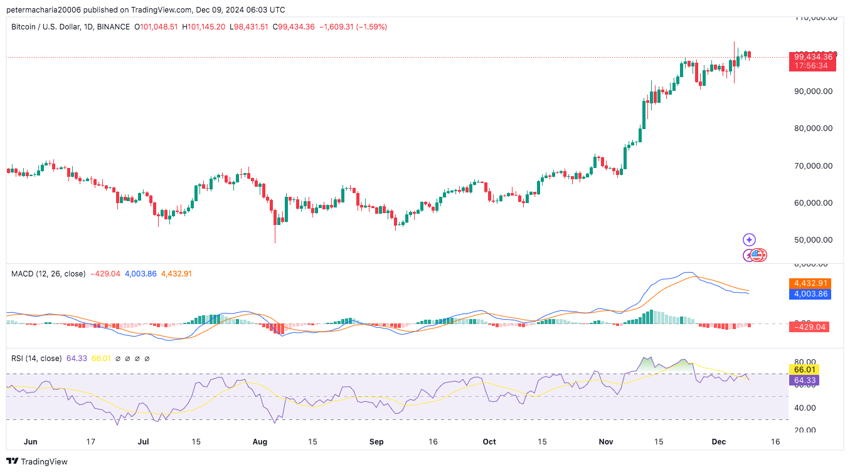Click the Aug label on time axis
Viewport: 850px width, 472px height.
[x=260, y=441]
